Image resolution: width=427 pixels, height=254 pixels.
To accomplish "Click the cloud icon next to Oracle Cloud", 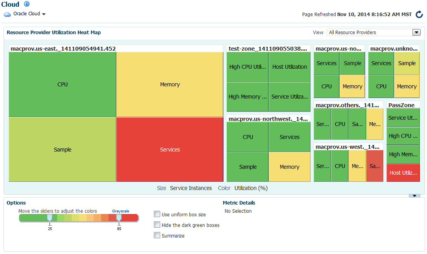I will [x=7, y=14].
